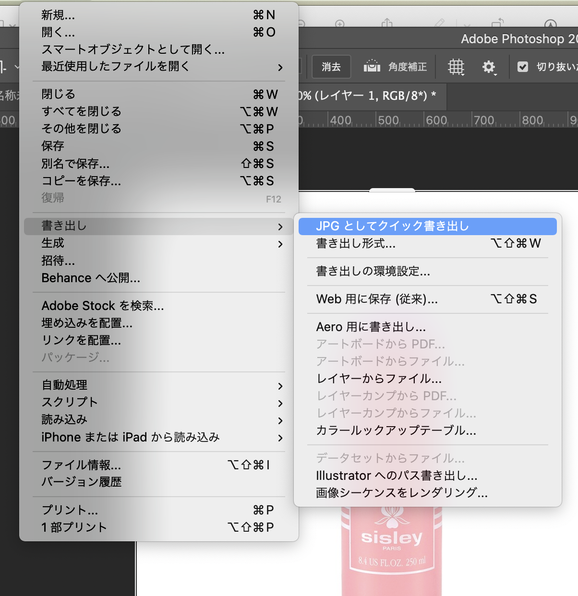
Task: Expand the スクリプト submenu arrow
Action: [280, 403]
